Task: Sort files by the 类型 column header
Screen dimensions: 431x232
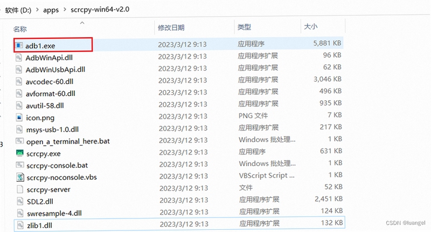Action: coord(244,27)
